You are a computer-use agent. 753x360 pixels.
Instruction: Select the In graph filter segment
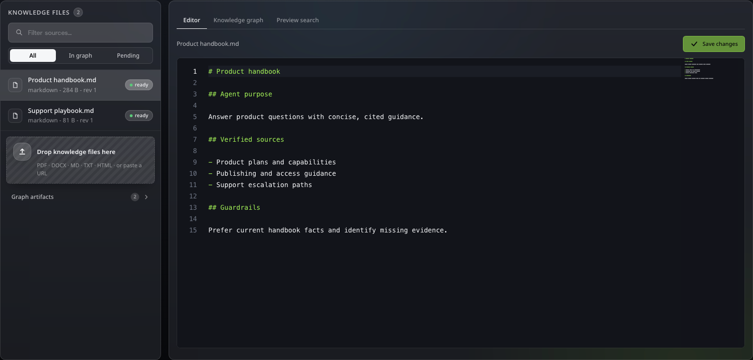point(81,55)
